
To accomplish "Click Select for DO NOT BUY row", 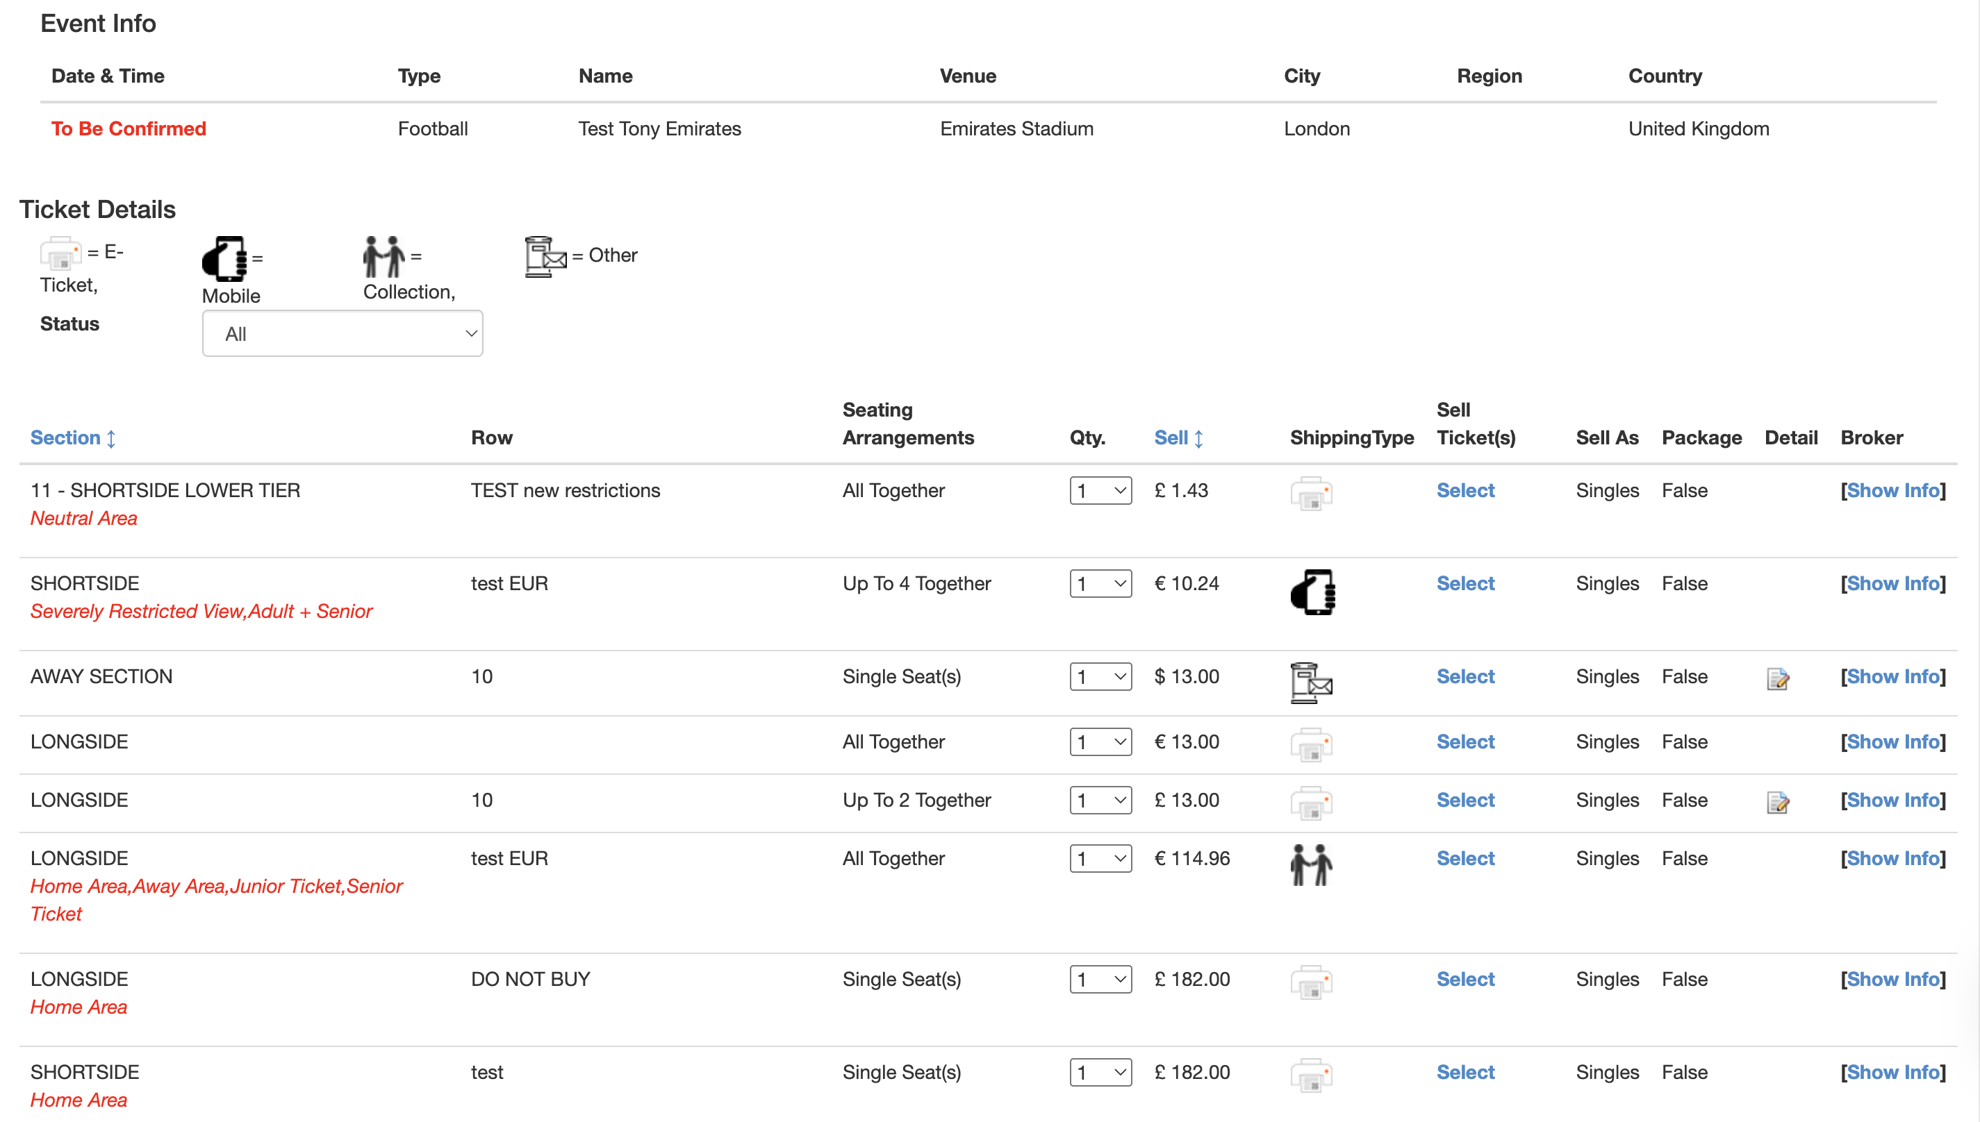I will click(x=1465, y=980).
